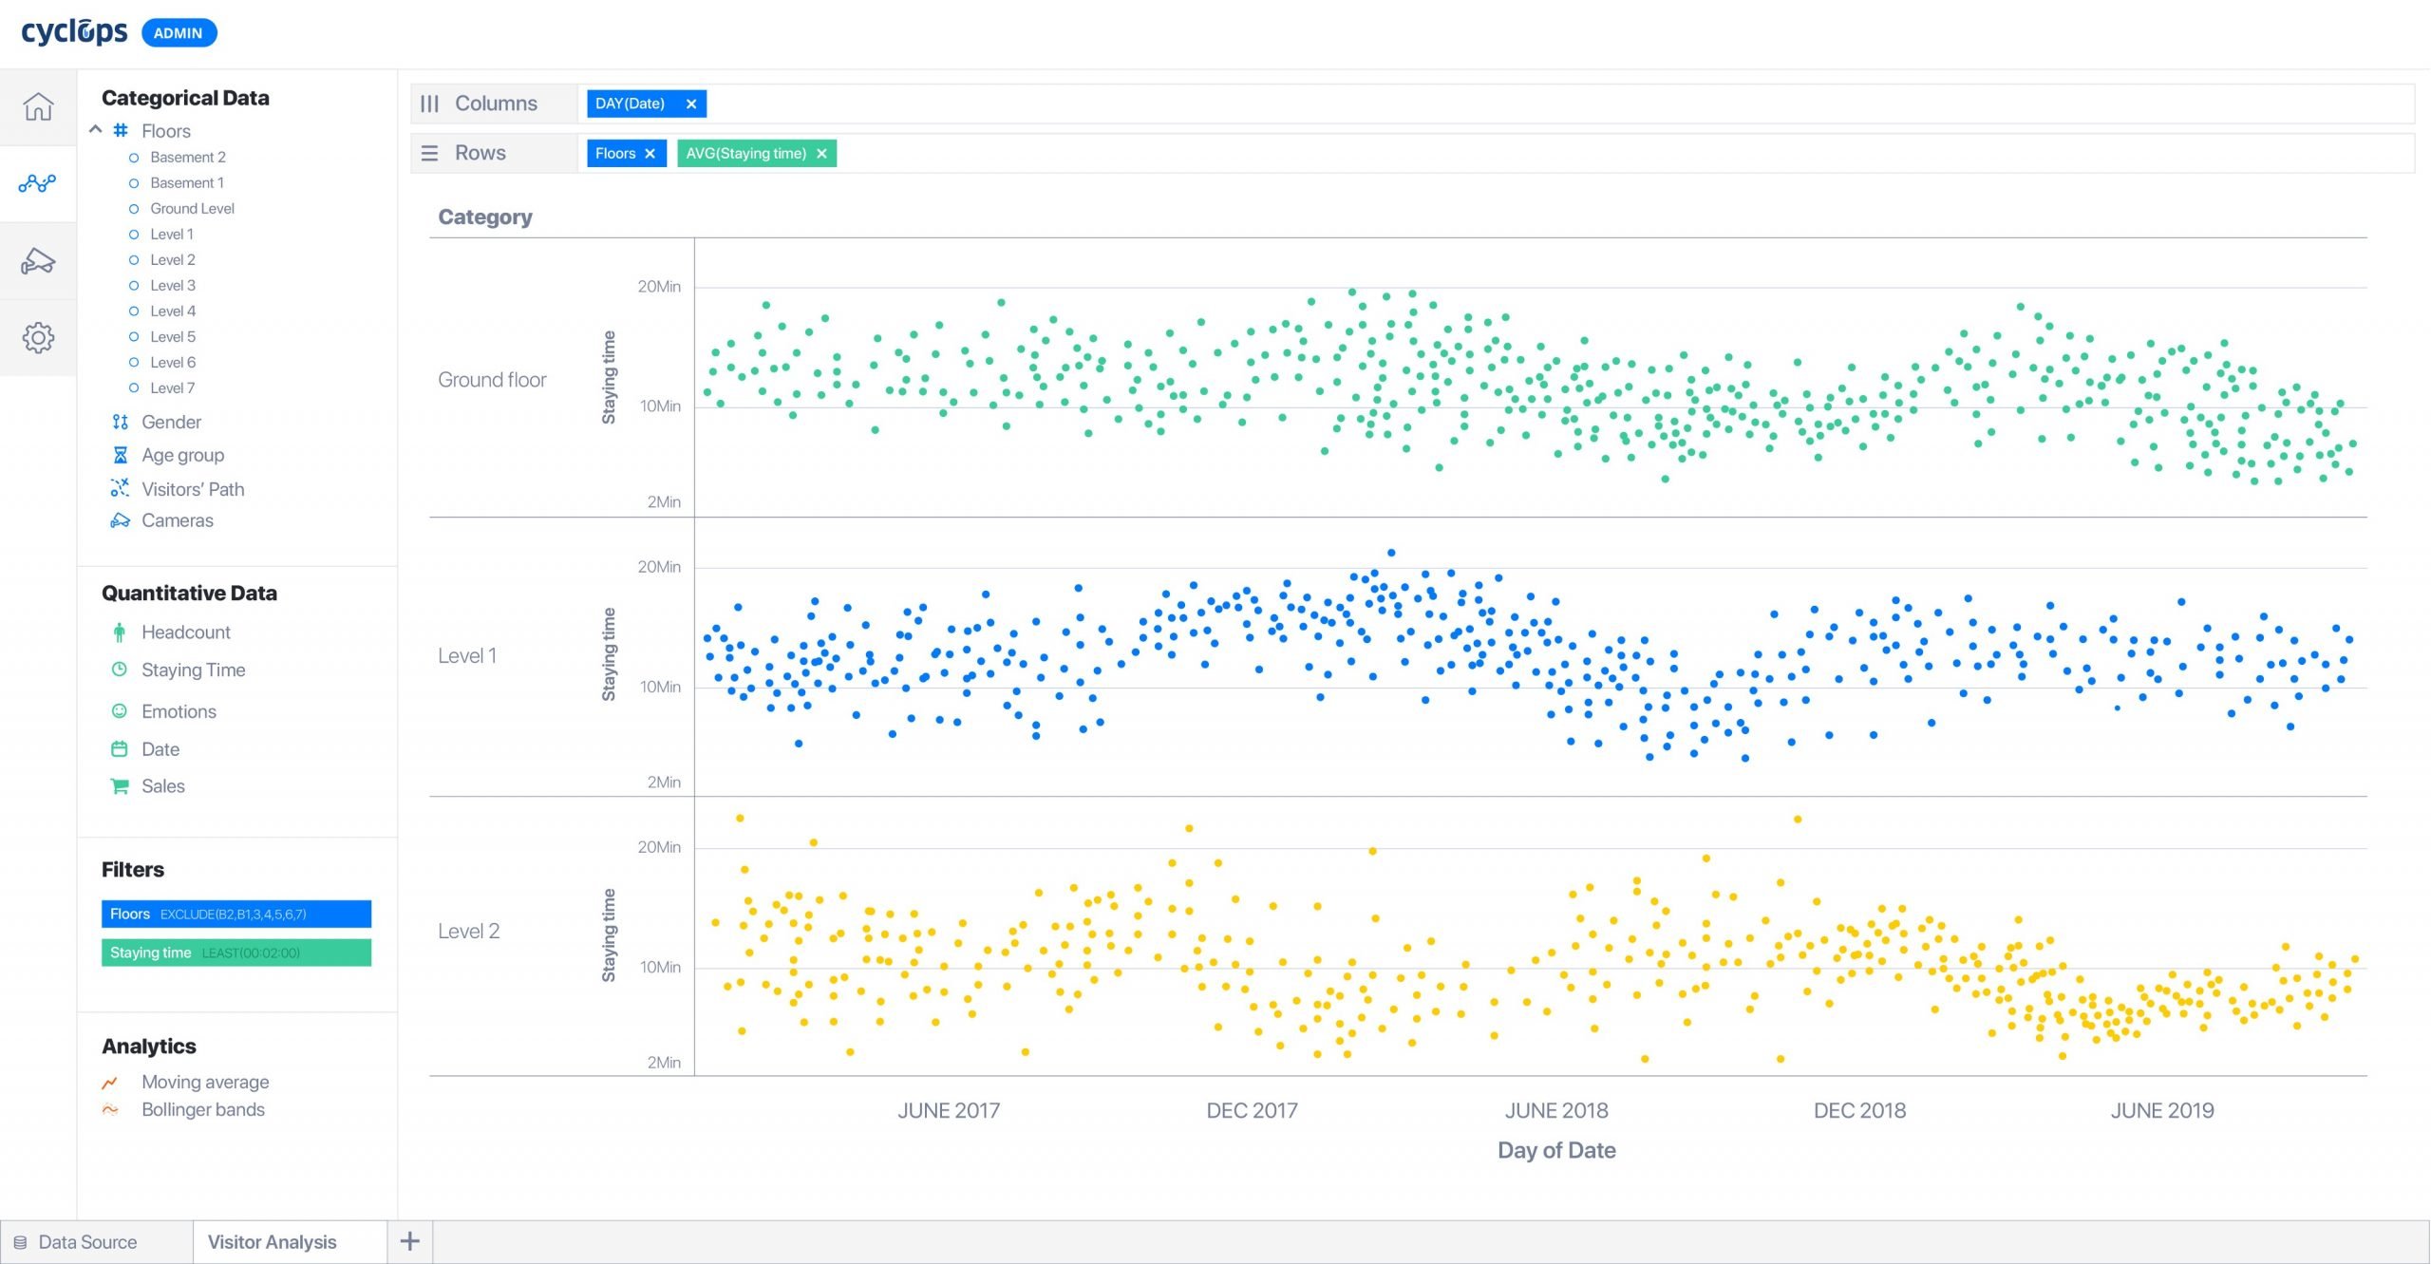2431x1264 pixels.
Task: Select the line graph analytics sidebar icon
Action: (x=38, y=183)
